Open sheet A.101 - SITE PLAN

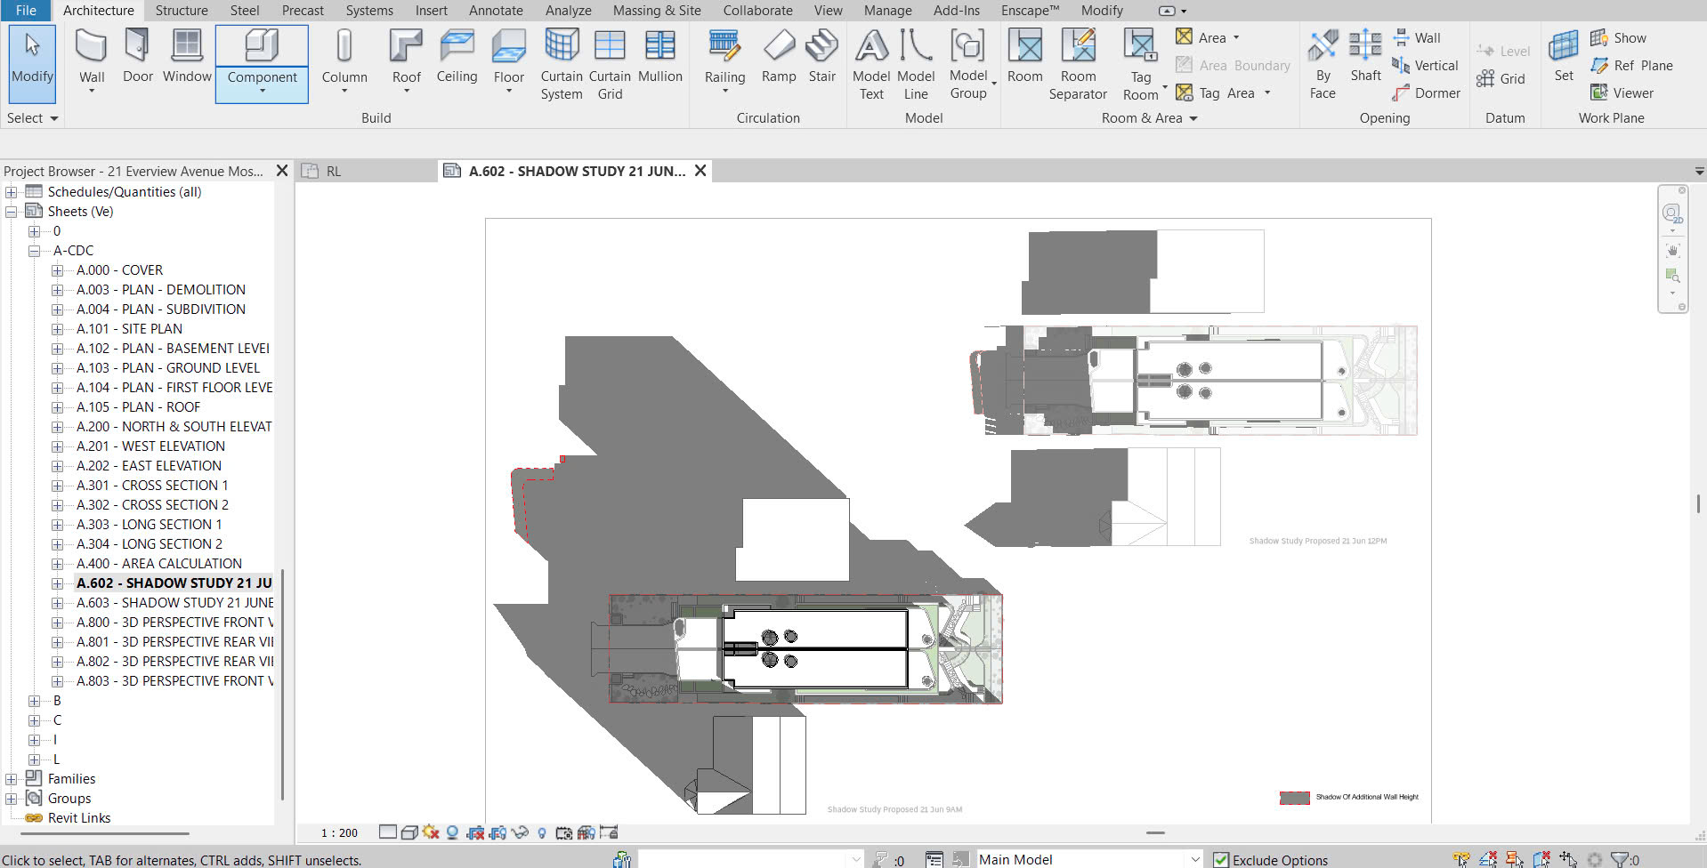pos(129,329)
